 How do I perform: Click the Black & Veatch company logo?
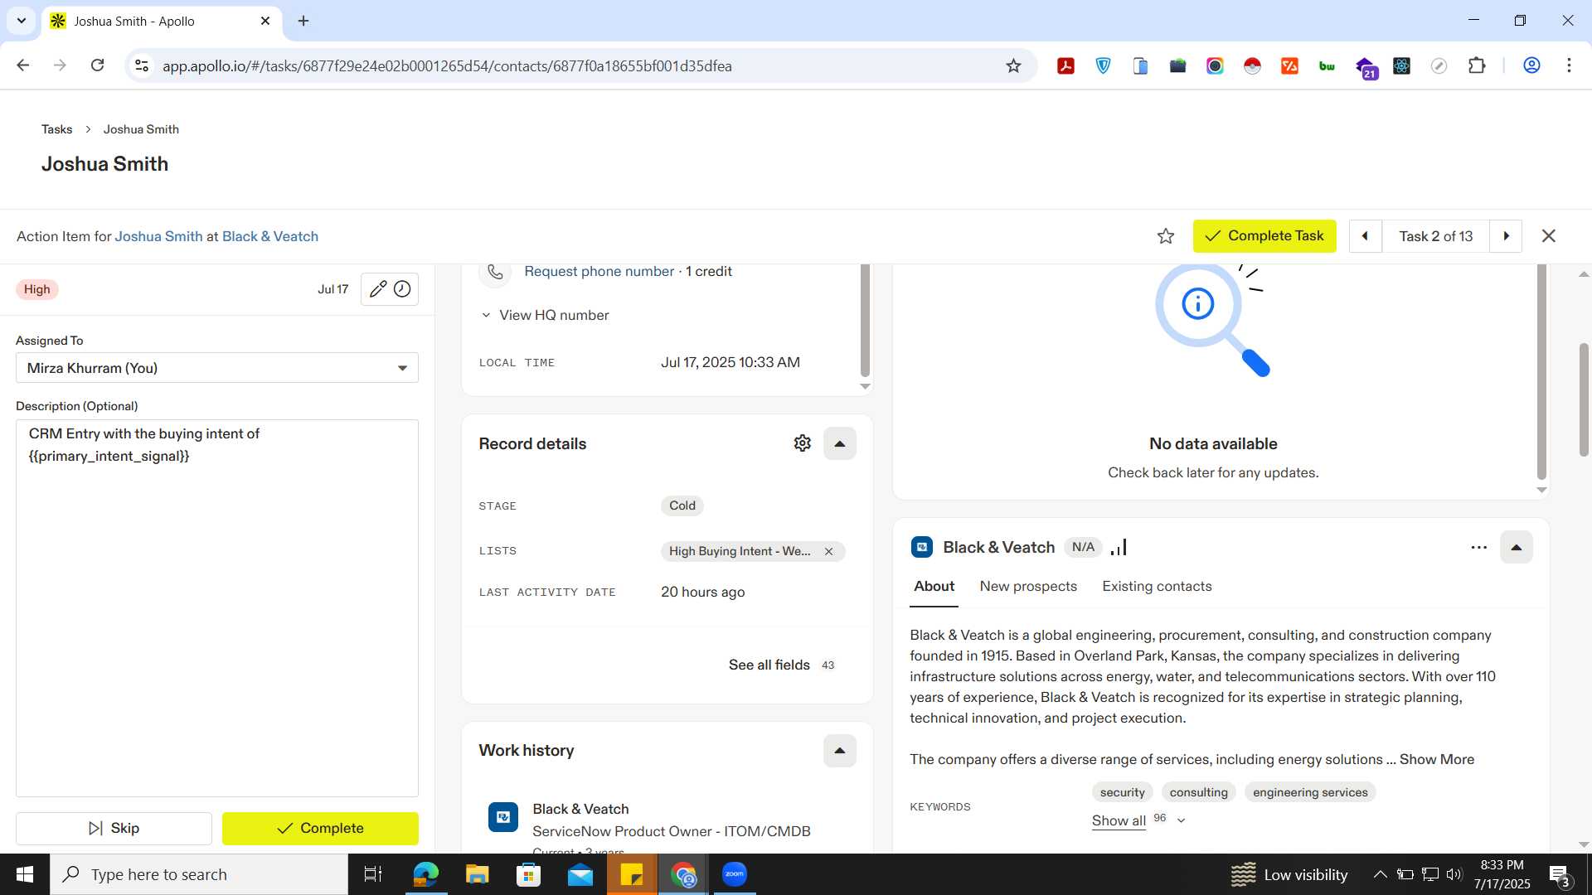tap(922, 548)
